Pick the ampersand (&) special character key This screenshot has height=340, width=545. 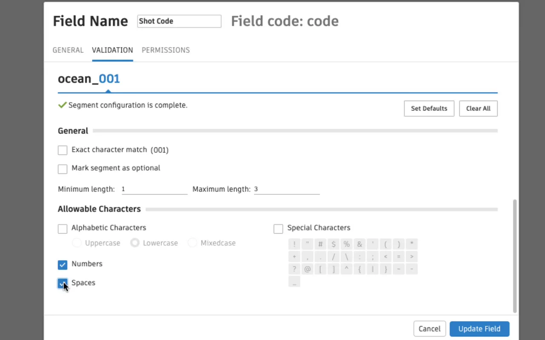[360, 244]
